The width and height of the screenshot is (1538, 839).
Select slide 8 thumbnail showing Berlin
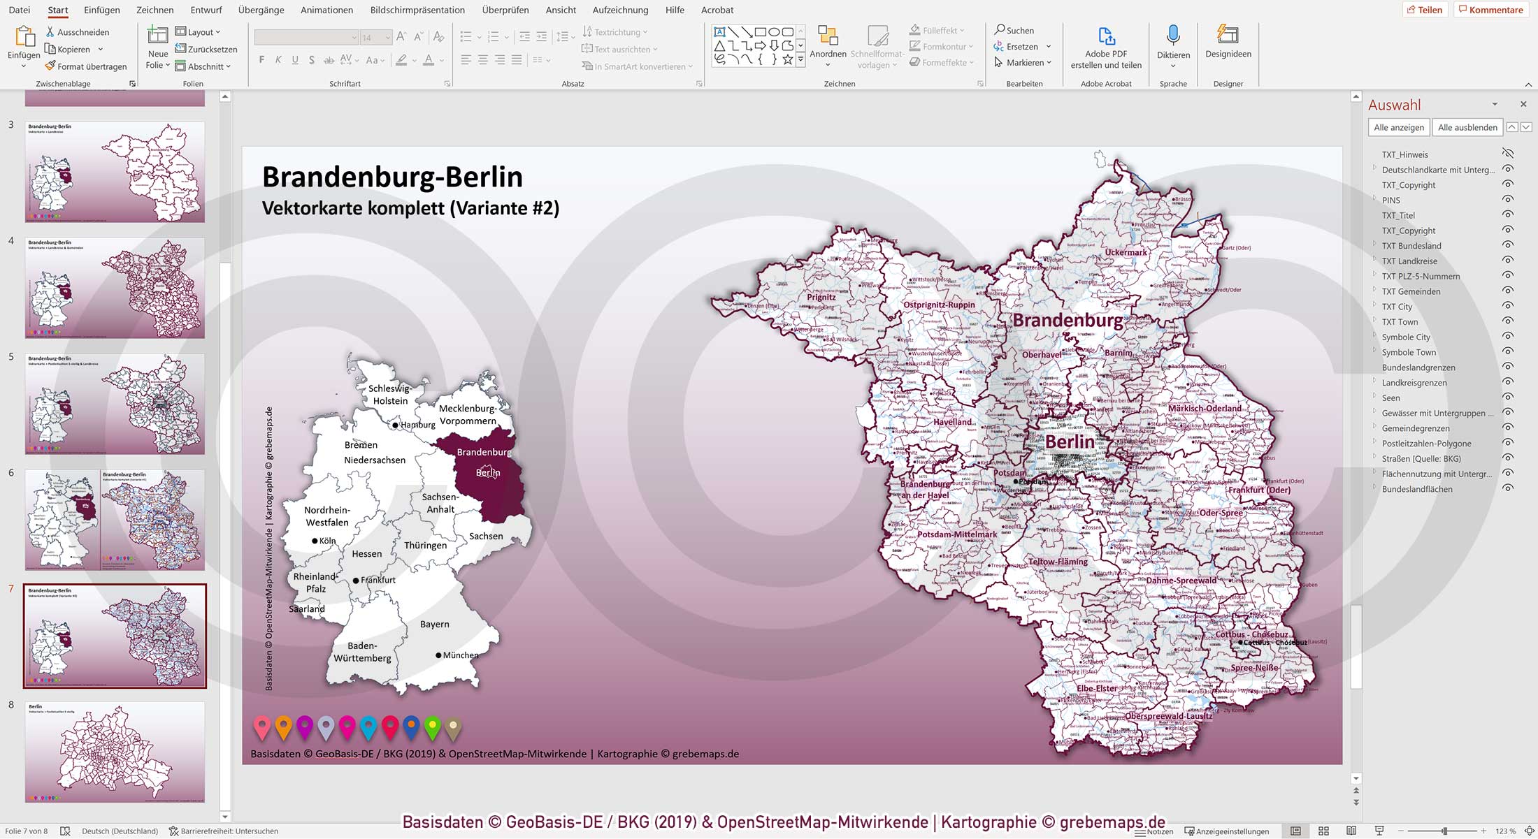pos(114,751)
